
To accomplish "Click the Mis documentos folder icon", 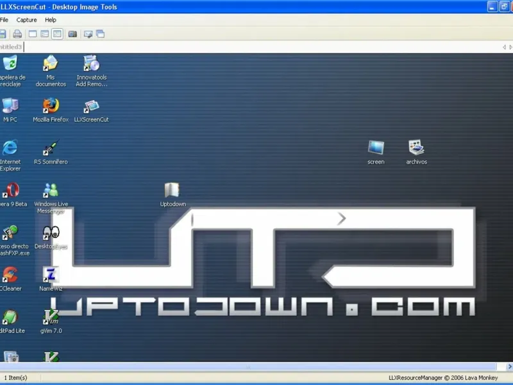I will (x=51, y=63).
